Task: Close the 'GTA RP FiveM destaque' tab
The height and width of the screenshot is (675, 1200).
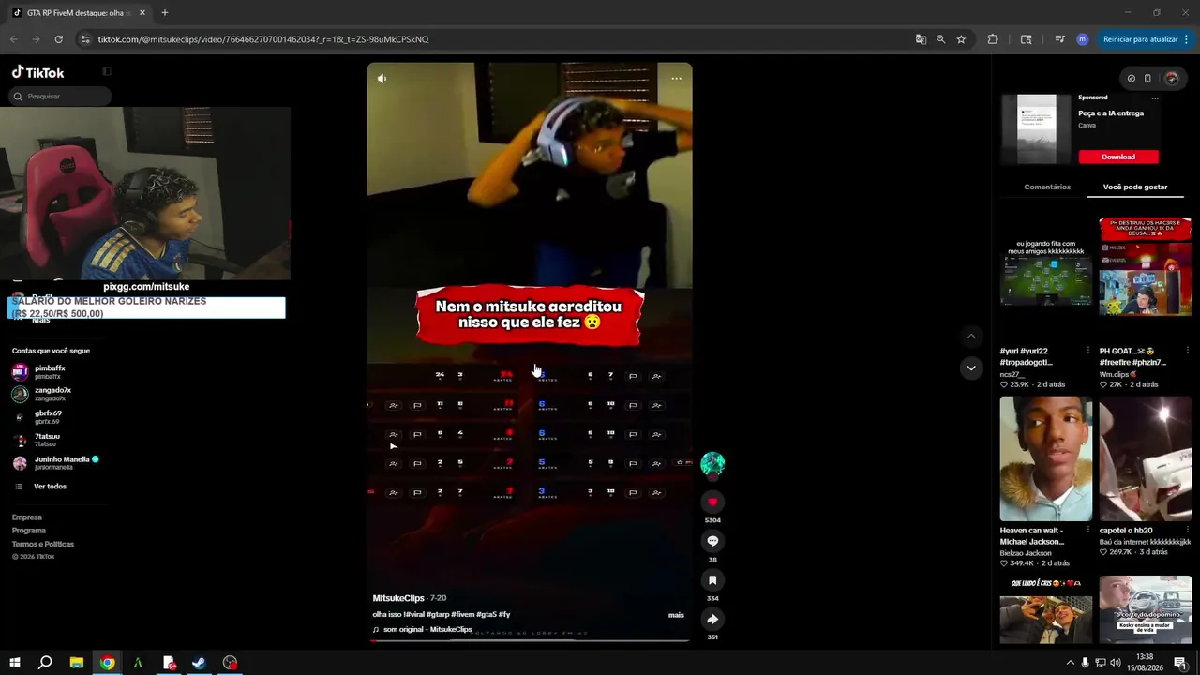Action: [x=142, y=13]
